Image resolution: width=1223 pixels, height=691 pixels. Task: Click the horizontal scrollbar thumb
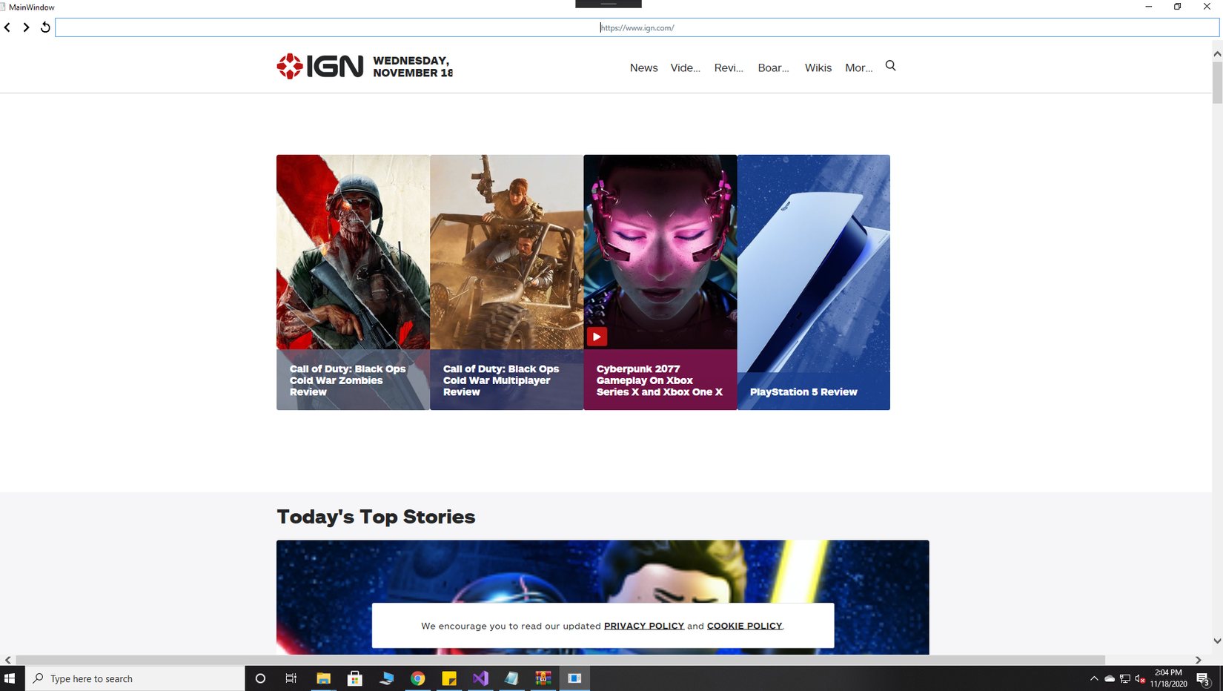[x=560, y=660]
